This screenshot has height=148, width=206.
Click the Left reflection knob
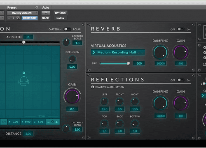point(104,102)
